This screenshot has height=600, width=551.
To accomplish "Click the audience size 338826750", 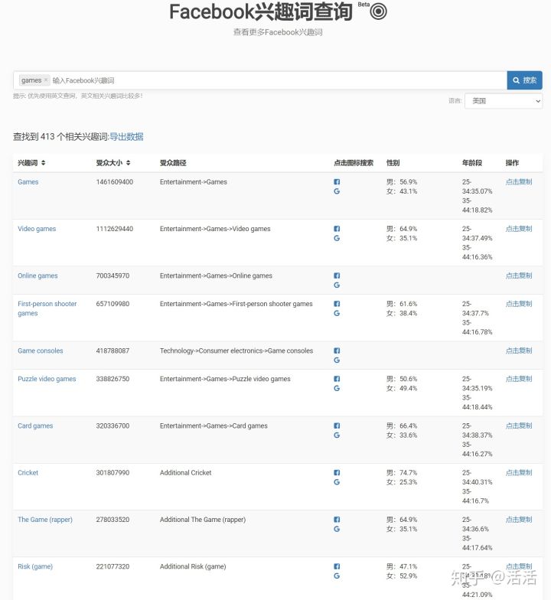I will coord(112,379).
